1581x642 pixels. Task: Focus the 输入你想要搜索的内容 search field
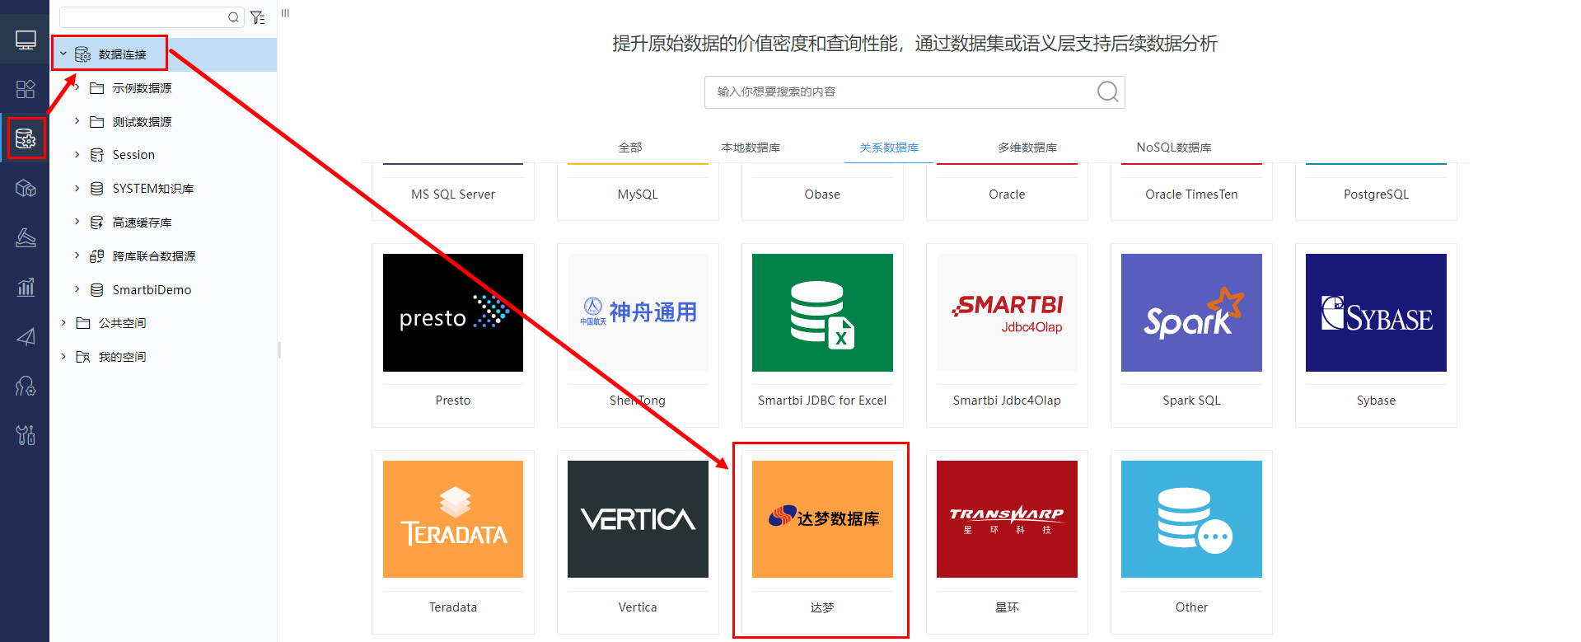914,92
